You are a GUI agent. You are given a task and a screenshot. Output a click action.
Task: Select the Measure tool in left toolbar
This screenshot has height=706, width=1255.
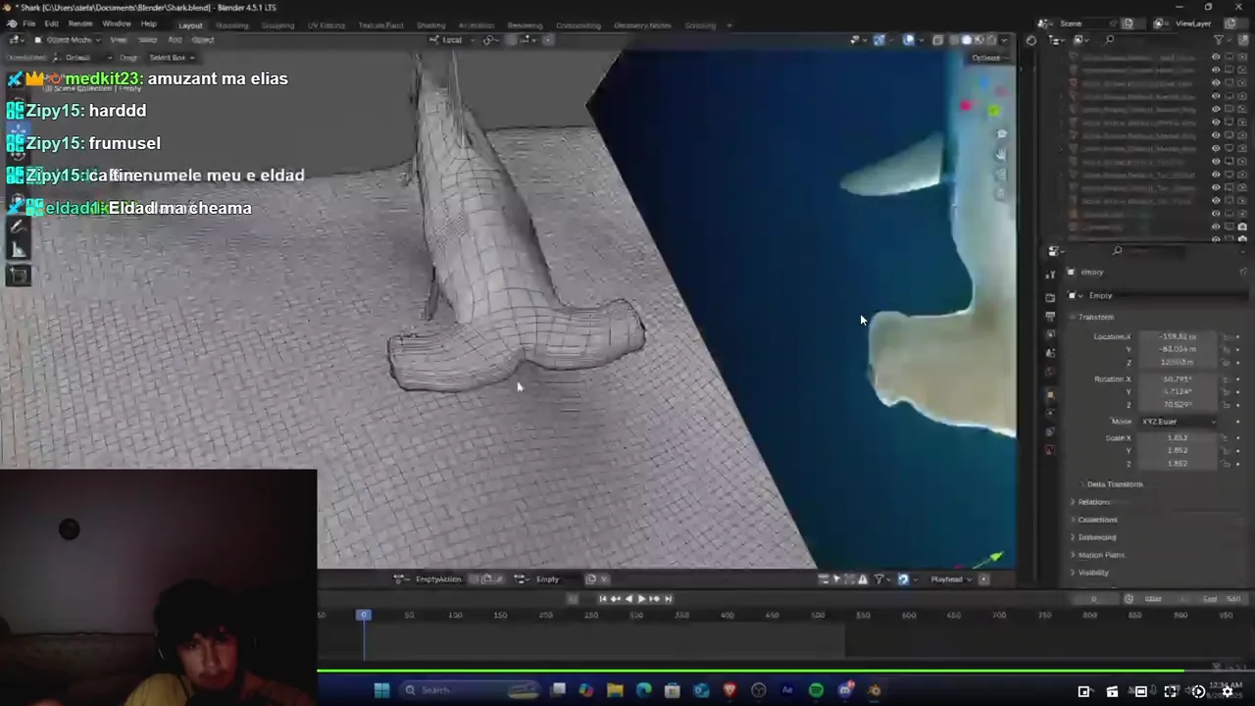(x=18, y=250)
